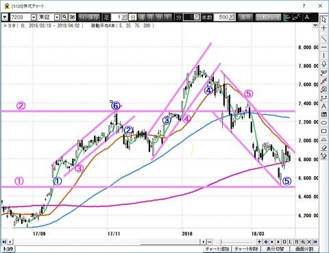329x253 pixels.
Task: Click the green indicator chart icon in top toolbar
Action: pos(287,17)
